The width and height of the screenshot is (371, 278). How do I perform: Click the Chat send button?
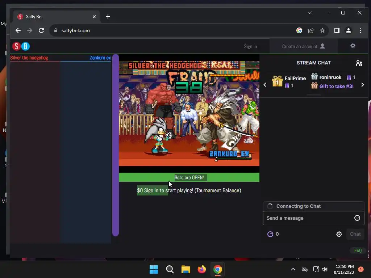pyautogui.click(x=355, y=234)
